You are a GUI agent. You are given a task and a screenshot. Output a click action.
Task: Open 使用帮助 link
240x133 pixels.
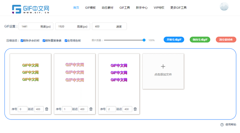point(231,125)
